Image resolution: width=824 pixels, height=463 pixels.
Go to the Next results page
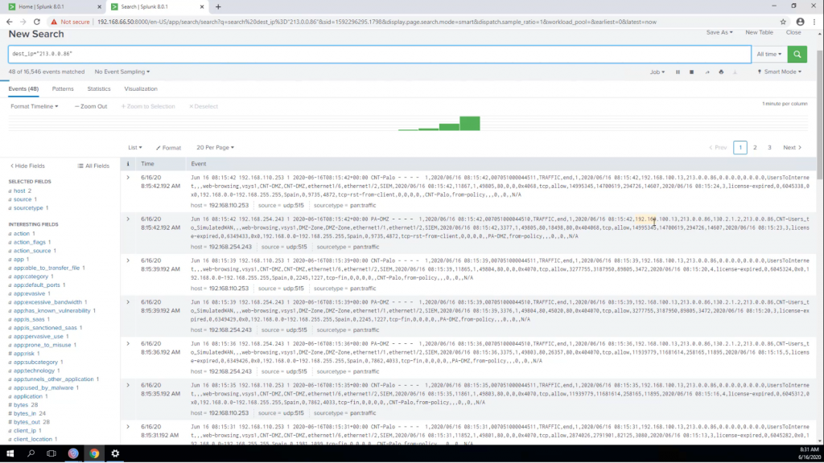coord(792,148)
